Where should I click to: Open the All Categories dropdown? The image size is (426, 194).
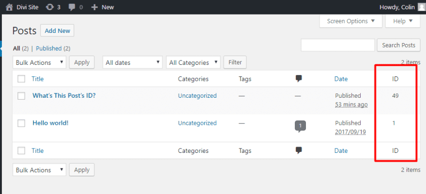(x=193, y=62)
